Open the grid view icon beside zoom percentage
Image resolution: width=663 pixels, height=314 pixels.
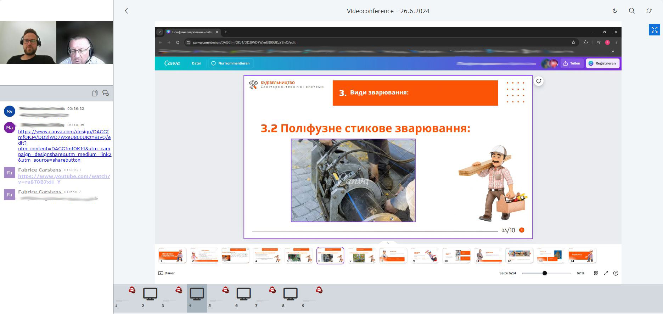(x=596, y=273)
